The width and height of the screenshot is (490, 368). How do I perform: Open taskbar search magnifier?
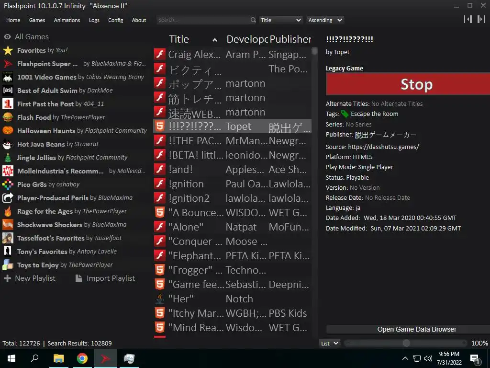(34, 358)
